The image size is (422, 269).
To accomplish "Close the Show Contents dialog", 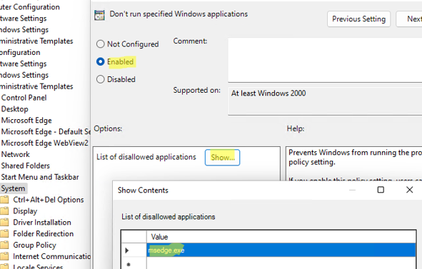I will tap(409, 190).
